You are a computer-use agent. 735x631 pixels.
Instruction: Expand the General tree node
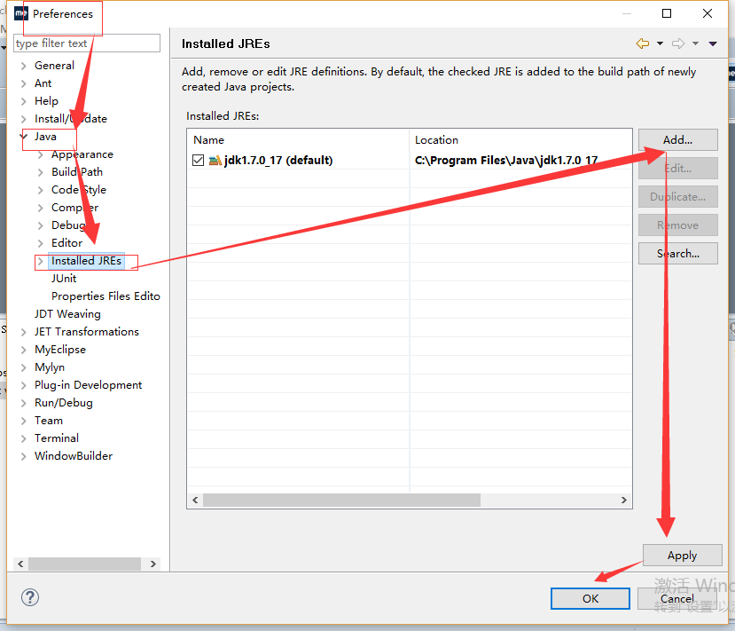click(23, 66)
